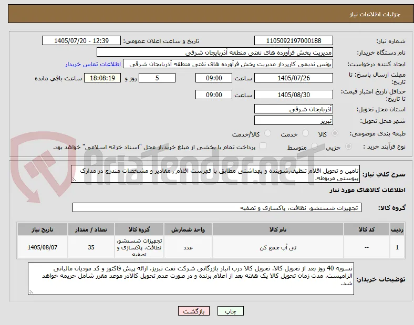
Task: Toggle the اسناد خزانه اسلامی payment checkbox
Action: coord(263,146)
